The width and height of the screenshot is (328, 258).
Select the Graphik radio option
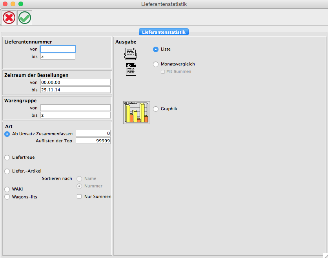[156, 109]
